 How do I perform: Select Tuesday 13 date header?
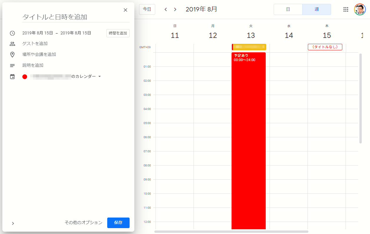tap(251, 35)
